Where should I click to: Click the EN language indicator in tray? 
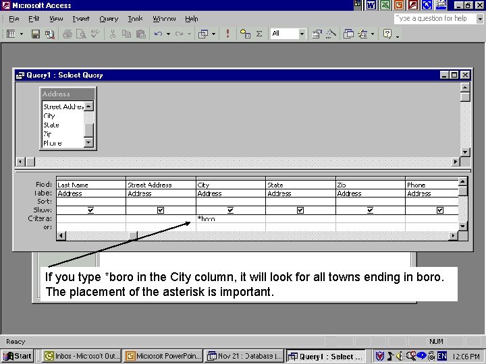tap(442, 356)
